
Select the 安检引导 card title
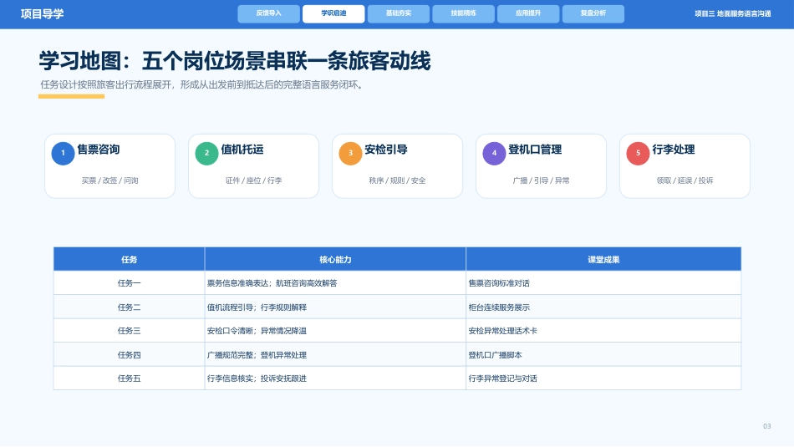click(386, 150)
